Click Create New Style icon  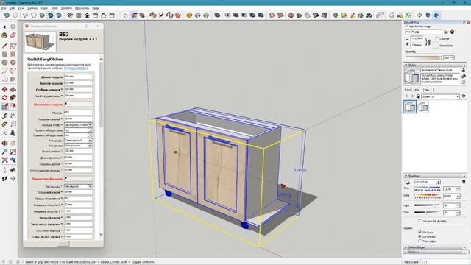click(x=464, y=77)
